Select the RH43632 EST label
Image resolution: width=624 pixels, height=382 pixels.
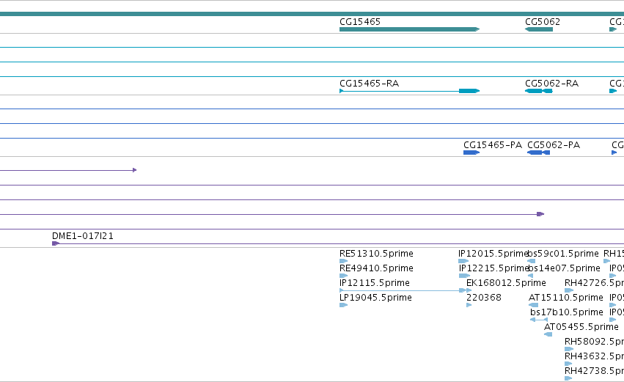[x=594, y=356]
